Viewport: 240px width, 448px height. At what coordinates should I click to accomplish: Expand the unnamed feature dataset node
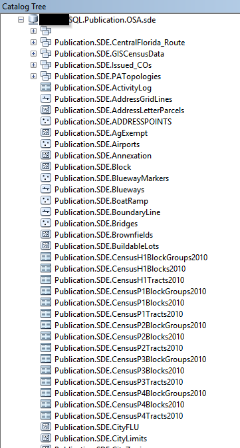point(34,31)
